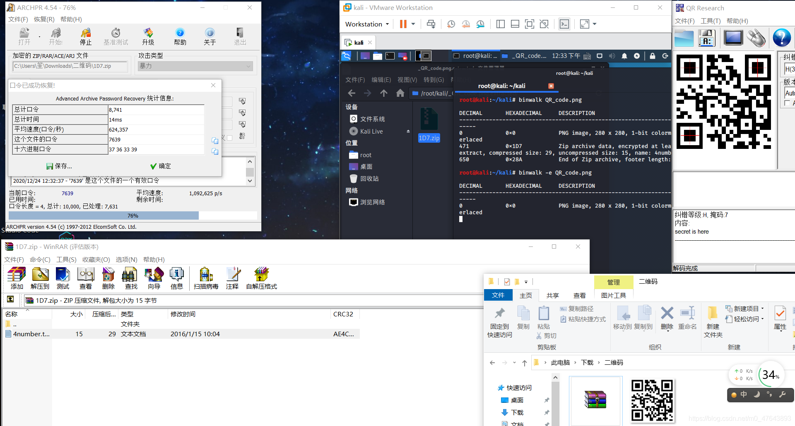Click 此电脑 in Explorer breadcrumb
This screenshot has height=426, width=795.
[x=560, y=363]
